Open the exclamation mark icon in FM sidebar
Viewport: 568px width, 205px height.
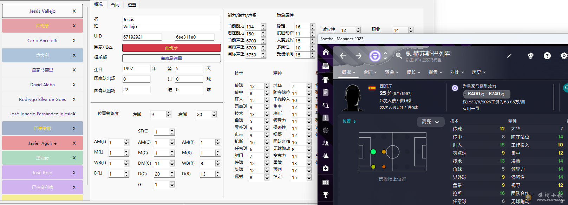tap(326, 118)
